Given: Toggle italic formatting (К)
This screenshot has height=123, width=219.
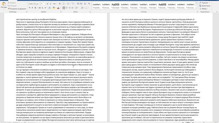Looking at the screenshot, I should 32,8.
